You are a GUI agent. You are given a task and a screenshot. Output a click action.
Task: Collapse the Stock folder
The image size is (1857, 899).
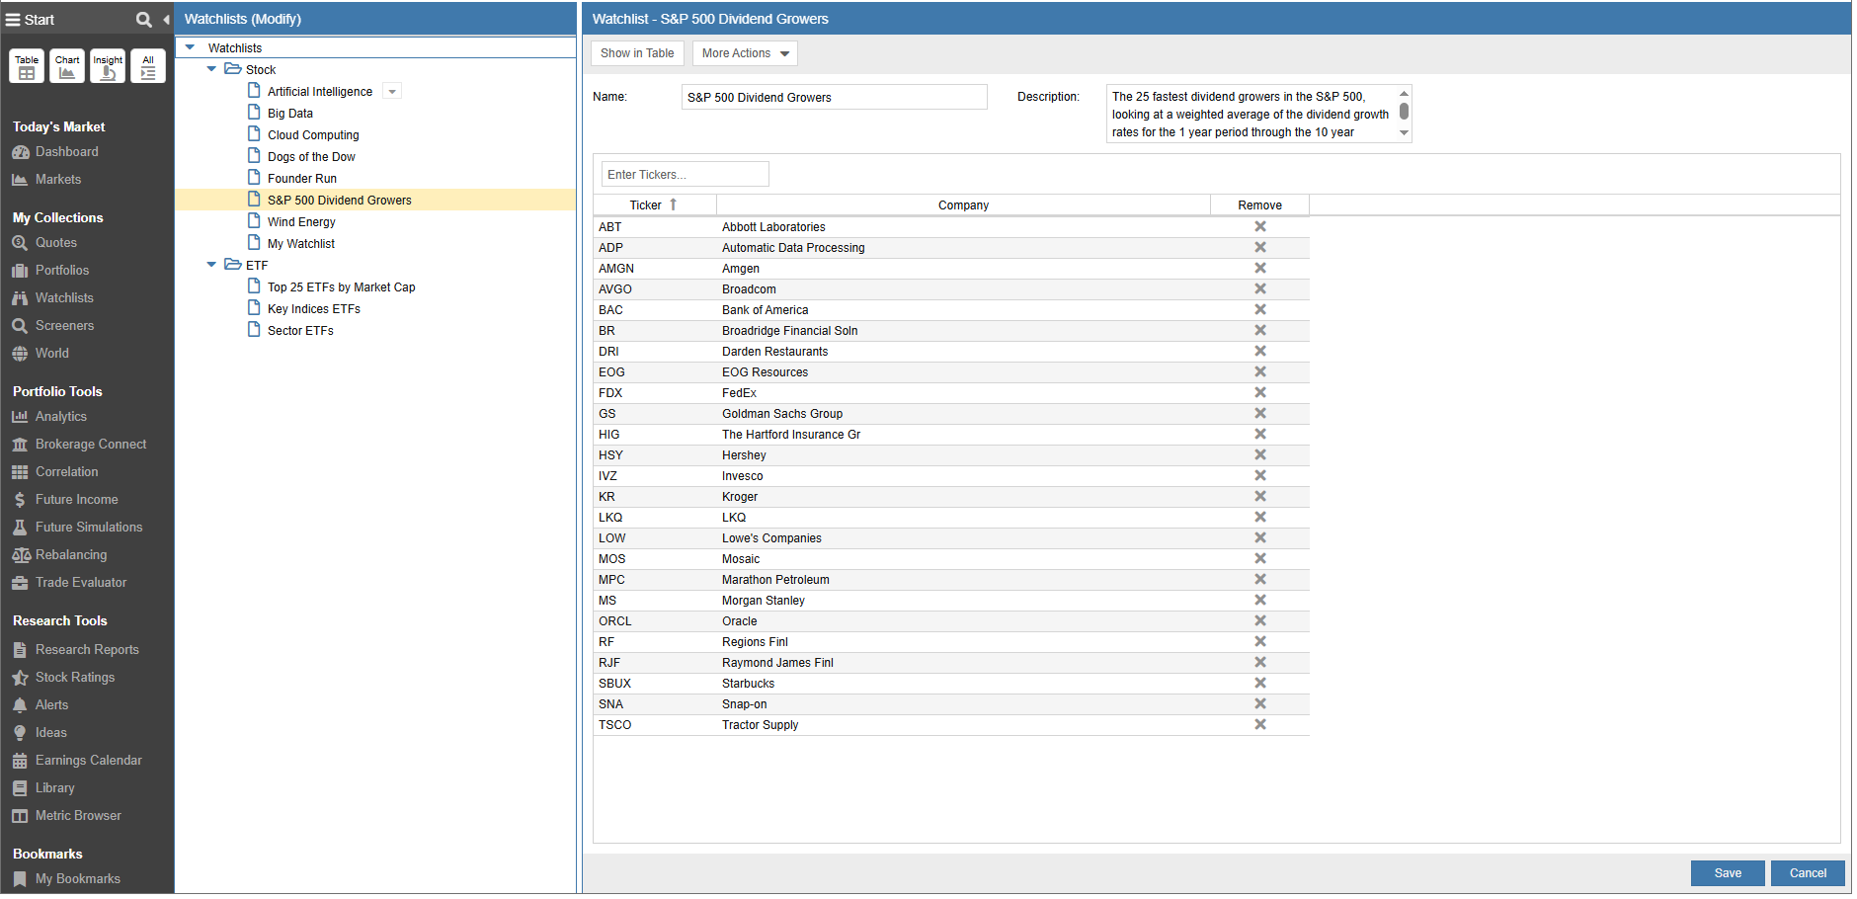[211, 69]
